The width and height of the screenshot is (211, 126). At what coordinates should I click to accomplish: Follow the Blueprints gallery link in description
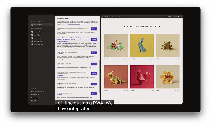(x=79, y=23)
